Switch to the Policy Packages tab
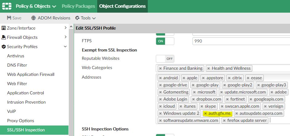Viewport: 290px width, 136px height. coord(78,6)
